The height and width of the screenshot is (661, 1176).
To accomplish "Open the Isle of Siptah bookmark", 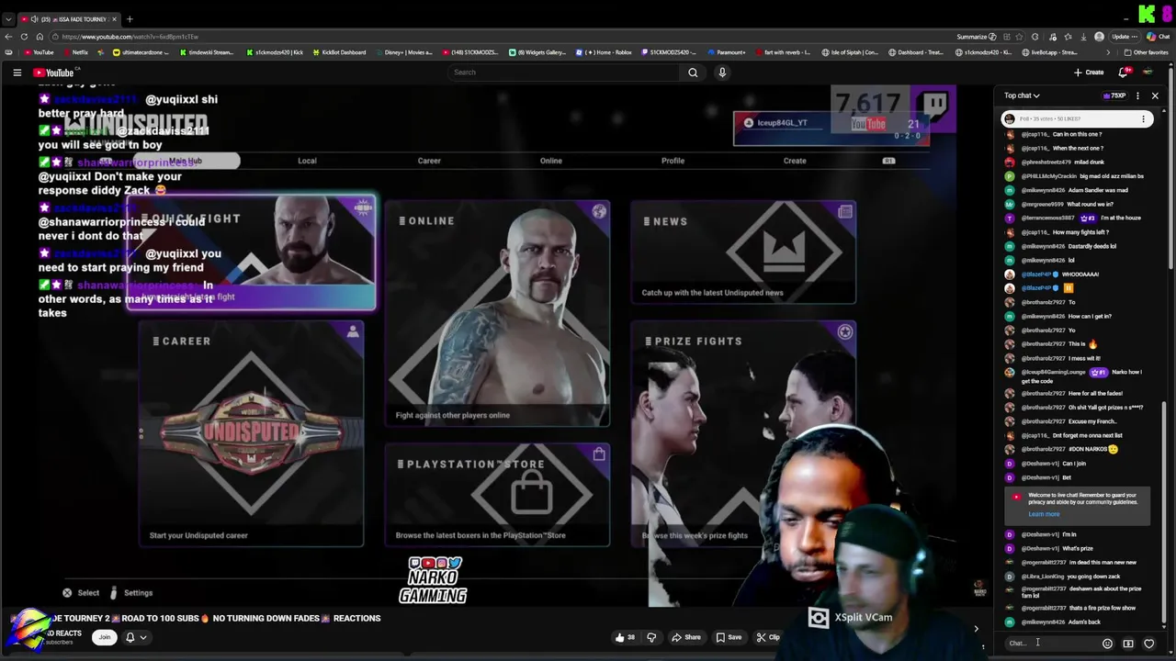I will click(x=850, y=52).
